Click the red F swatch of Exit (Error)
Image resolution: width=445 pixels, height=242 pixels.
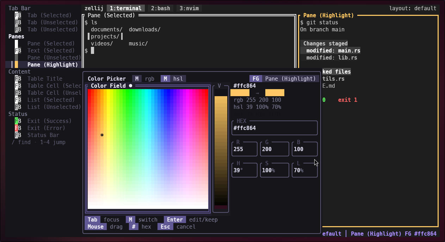[x=16, y=128]
